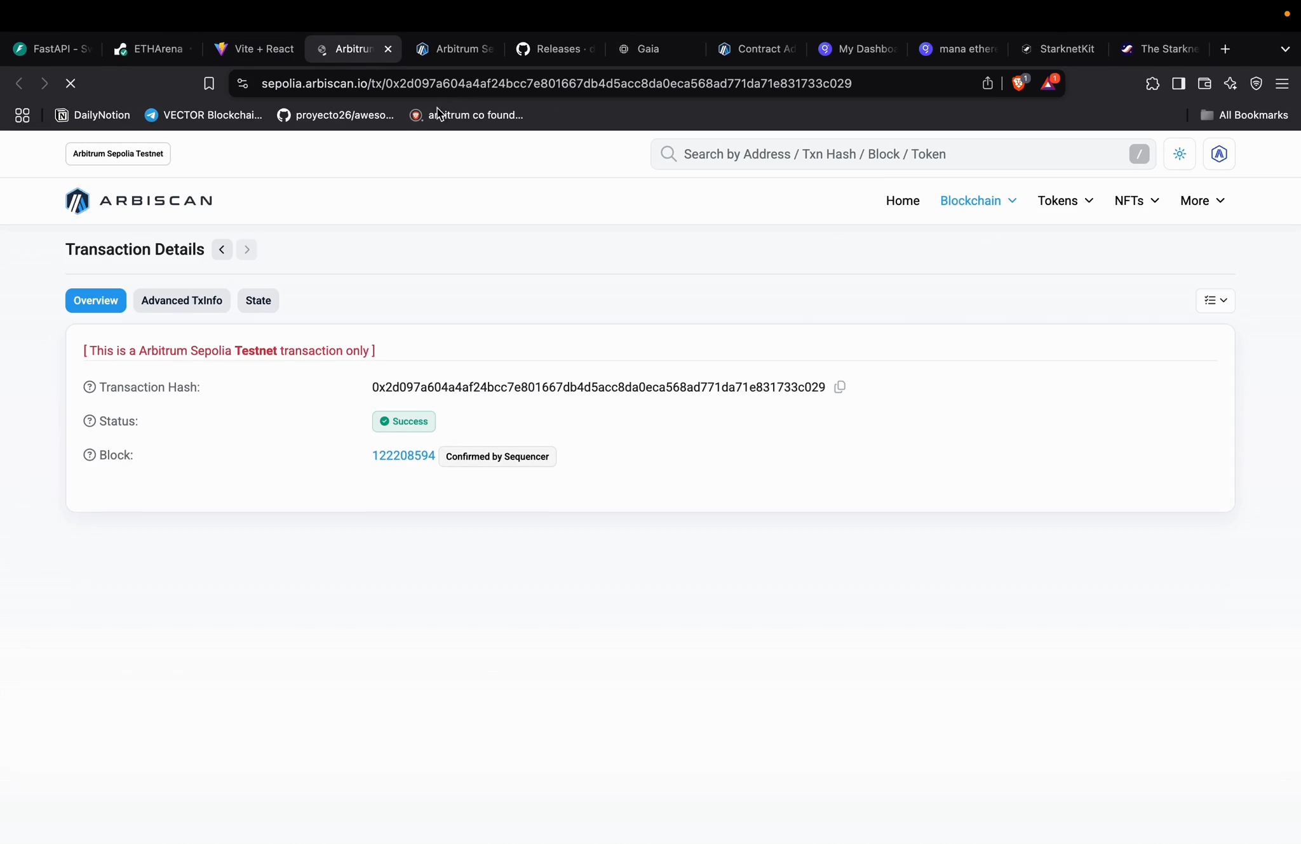Switch to Vite + React browser tab
The width and height of the screenshot is (1301, 844).
(254, 49)
